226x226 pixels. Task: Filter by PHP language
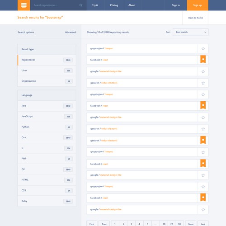[47, 159]
